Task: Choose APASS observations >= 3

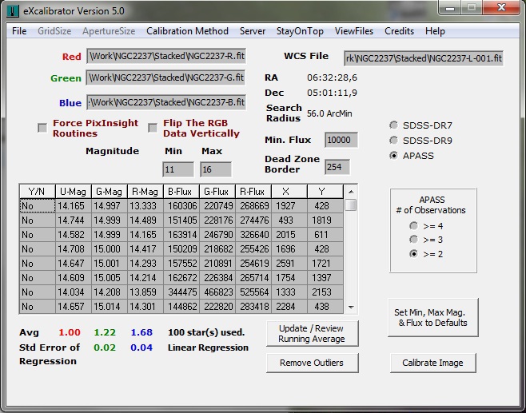Action: (413, 239)
